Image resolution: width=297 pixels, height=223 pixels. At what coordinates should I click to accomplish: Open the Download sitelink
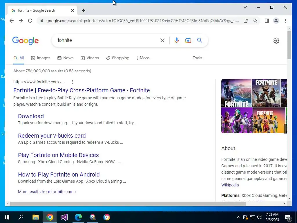point(31,116)
